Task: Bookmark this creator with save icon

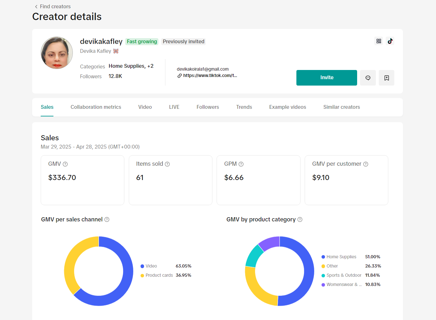Action: 387,78
